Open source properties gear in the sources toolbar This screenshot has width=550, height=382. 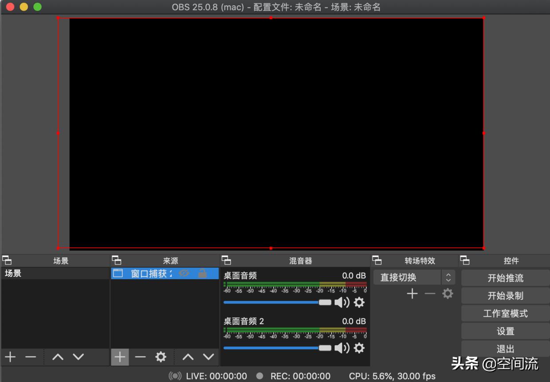point(161,357)
